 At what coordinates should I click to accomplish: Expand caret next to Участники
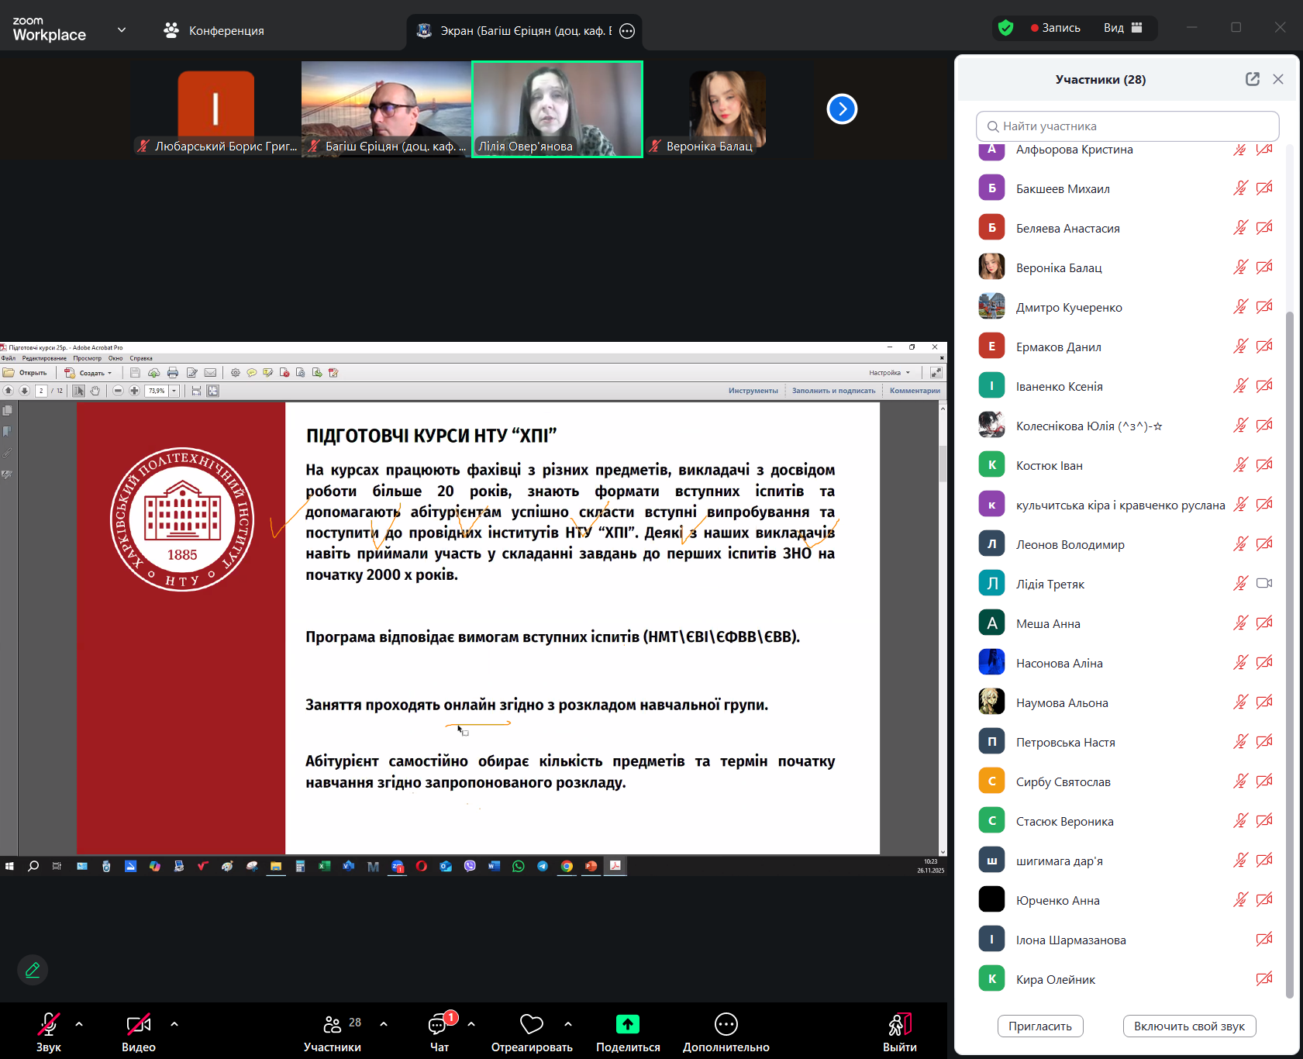(384, 1024)
